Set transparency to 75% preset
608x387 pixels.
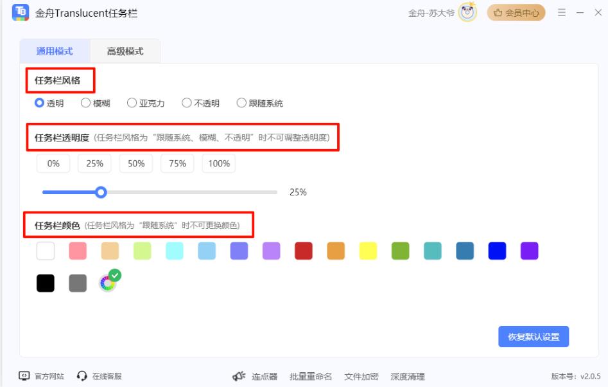point(177,163)
